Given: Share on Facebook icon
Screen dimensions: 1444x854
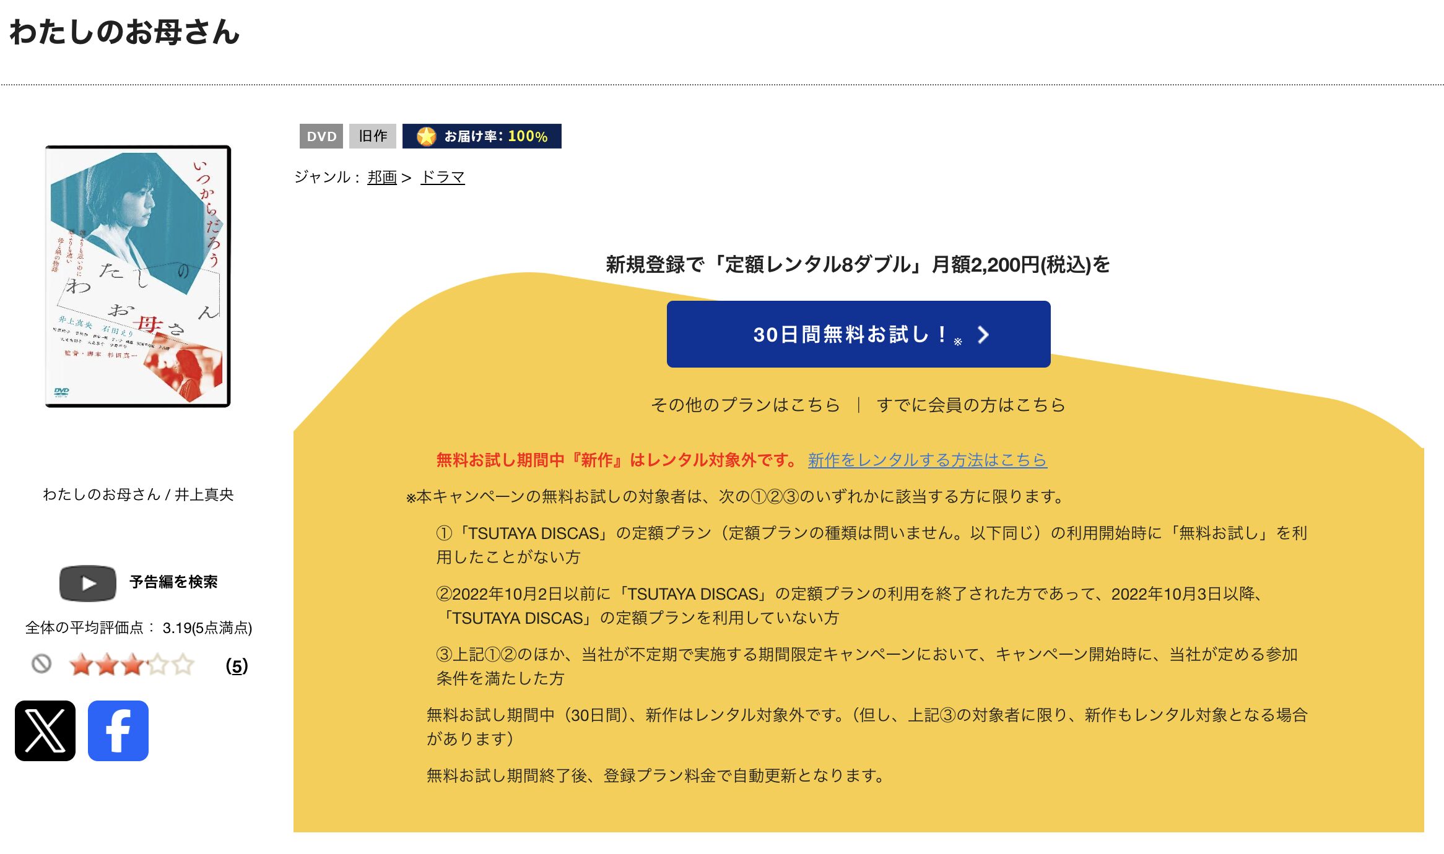Looking at the screenshot, I should tap(118, 731).
